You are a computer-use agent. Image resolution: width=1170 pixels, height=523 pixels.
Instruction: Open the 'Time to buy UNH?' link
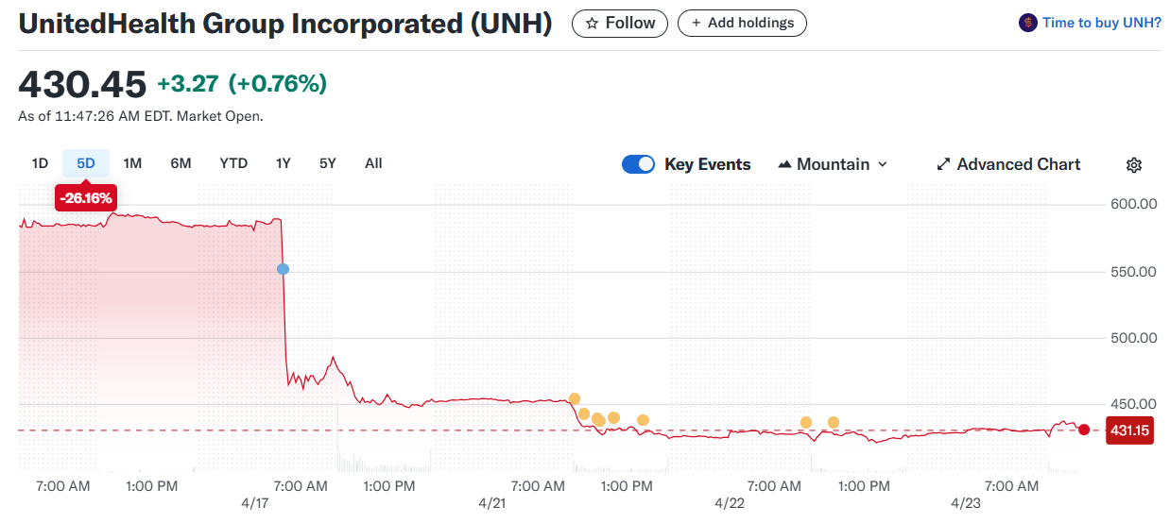1102,23
